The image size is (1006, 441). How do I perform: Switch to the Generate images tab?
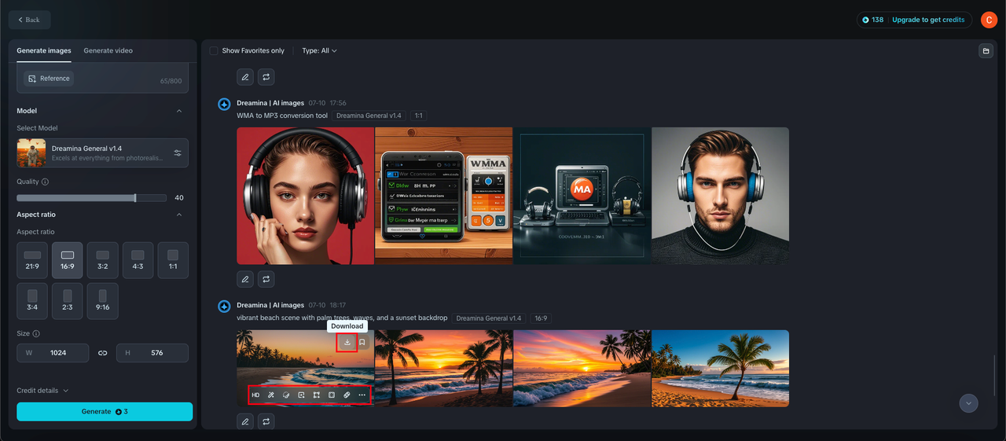44,50
